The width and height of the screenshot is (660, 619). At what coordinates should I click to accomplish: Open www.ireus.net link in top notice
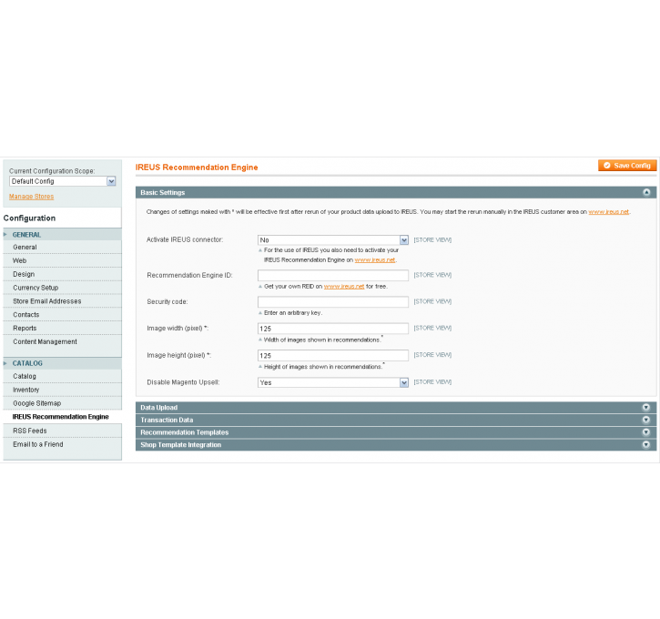[x=609, y=212]
